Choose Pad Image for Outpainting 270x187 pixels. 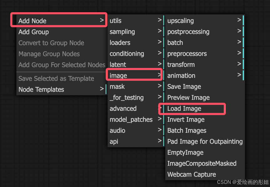(205, 141)
